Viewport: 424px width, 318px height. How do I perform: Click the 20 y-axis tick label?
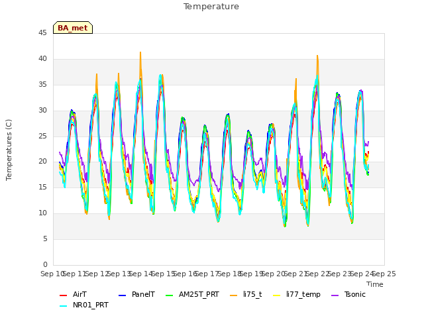coord(42,161)
